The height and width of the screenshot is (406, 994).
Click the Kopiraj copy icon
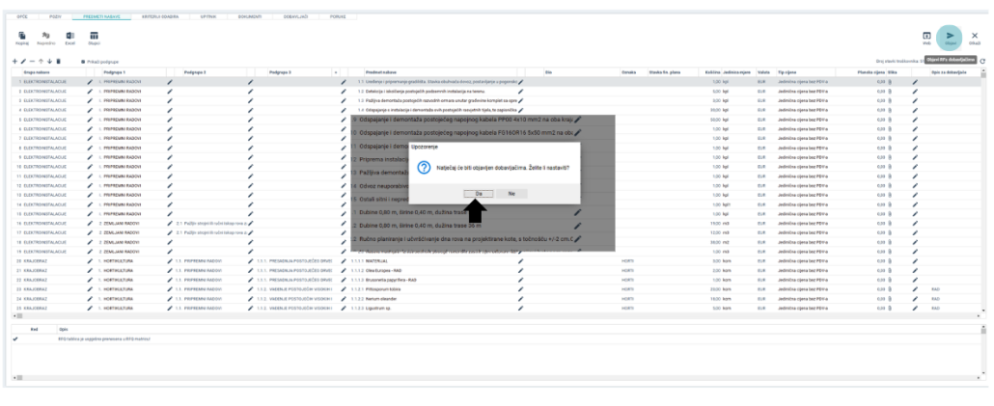pos(22,33)
